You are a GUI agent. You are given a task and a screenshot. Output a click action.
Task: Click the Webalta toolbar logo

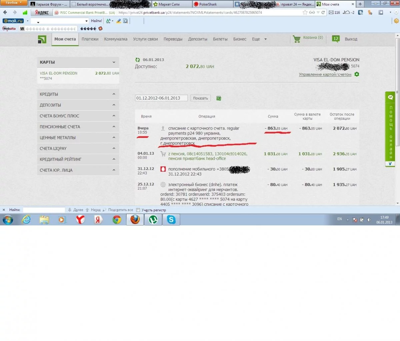[x=9, y=29]
